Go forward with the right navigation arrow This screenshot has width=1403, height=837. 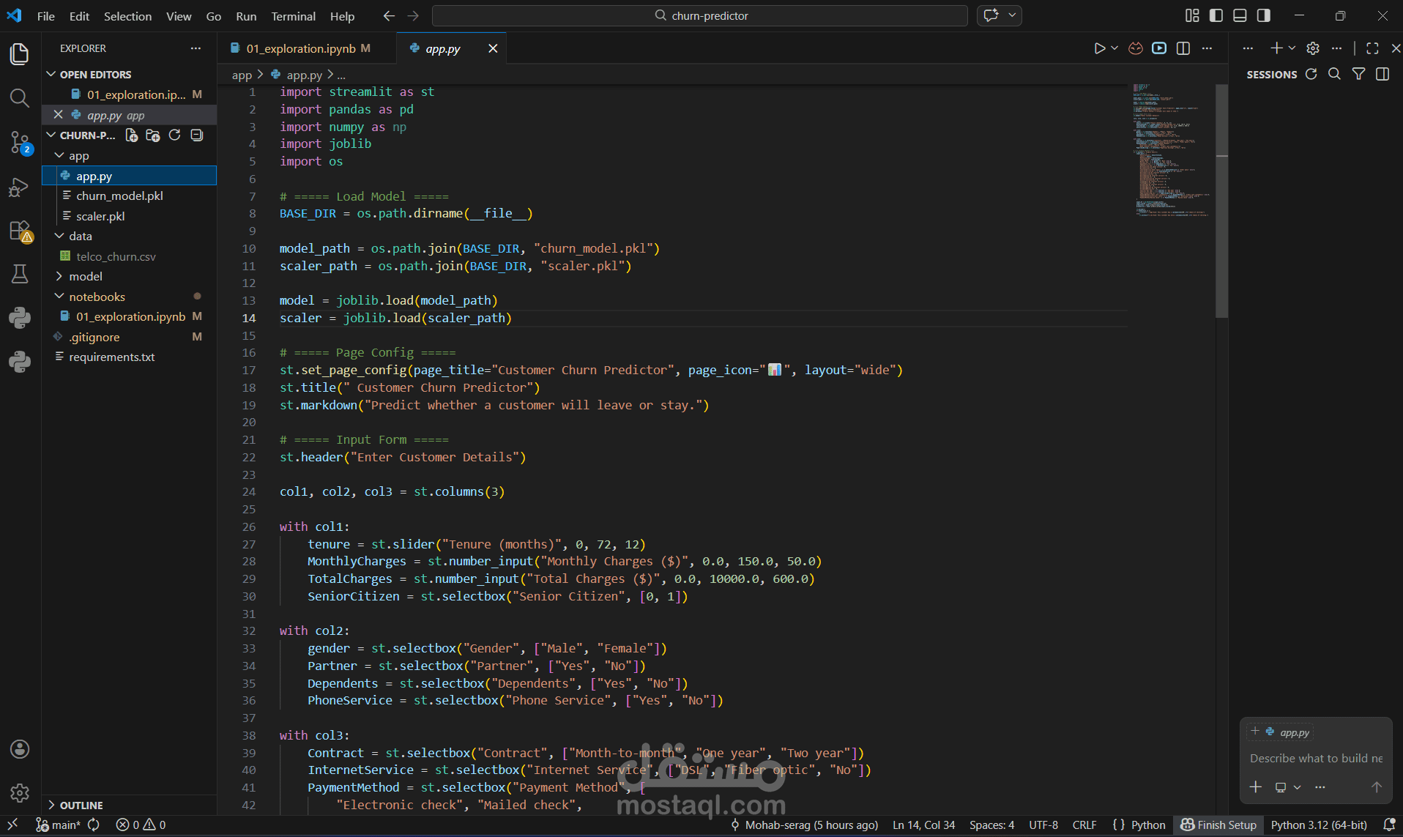pos(413,16)
